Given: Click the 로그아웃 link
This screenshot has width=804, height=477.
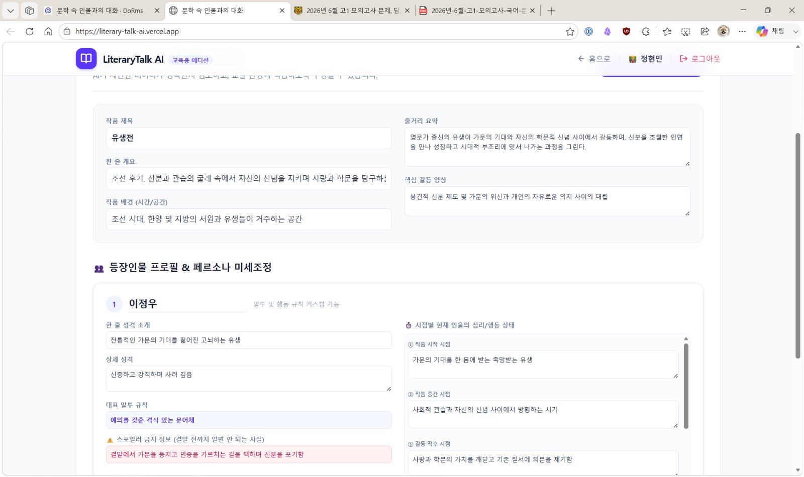Looking at the screenshot, I should click(700, 59).
